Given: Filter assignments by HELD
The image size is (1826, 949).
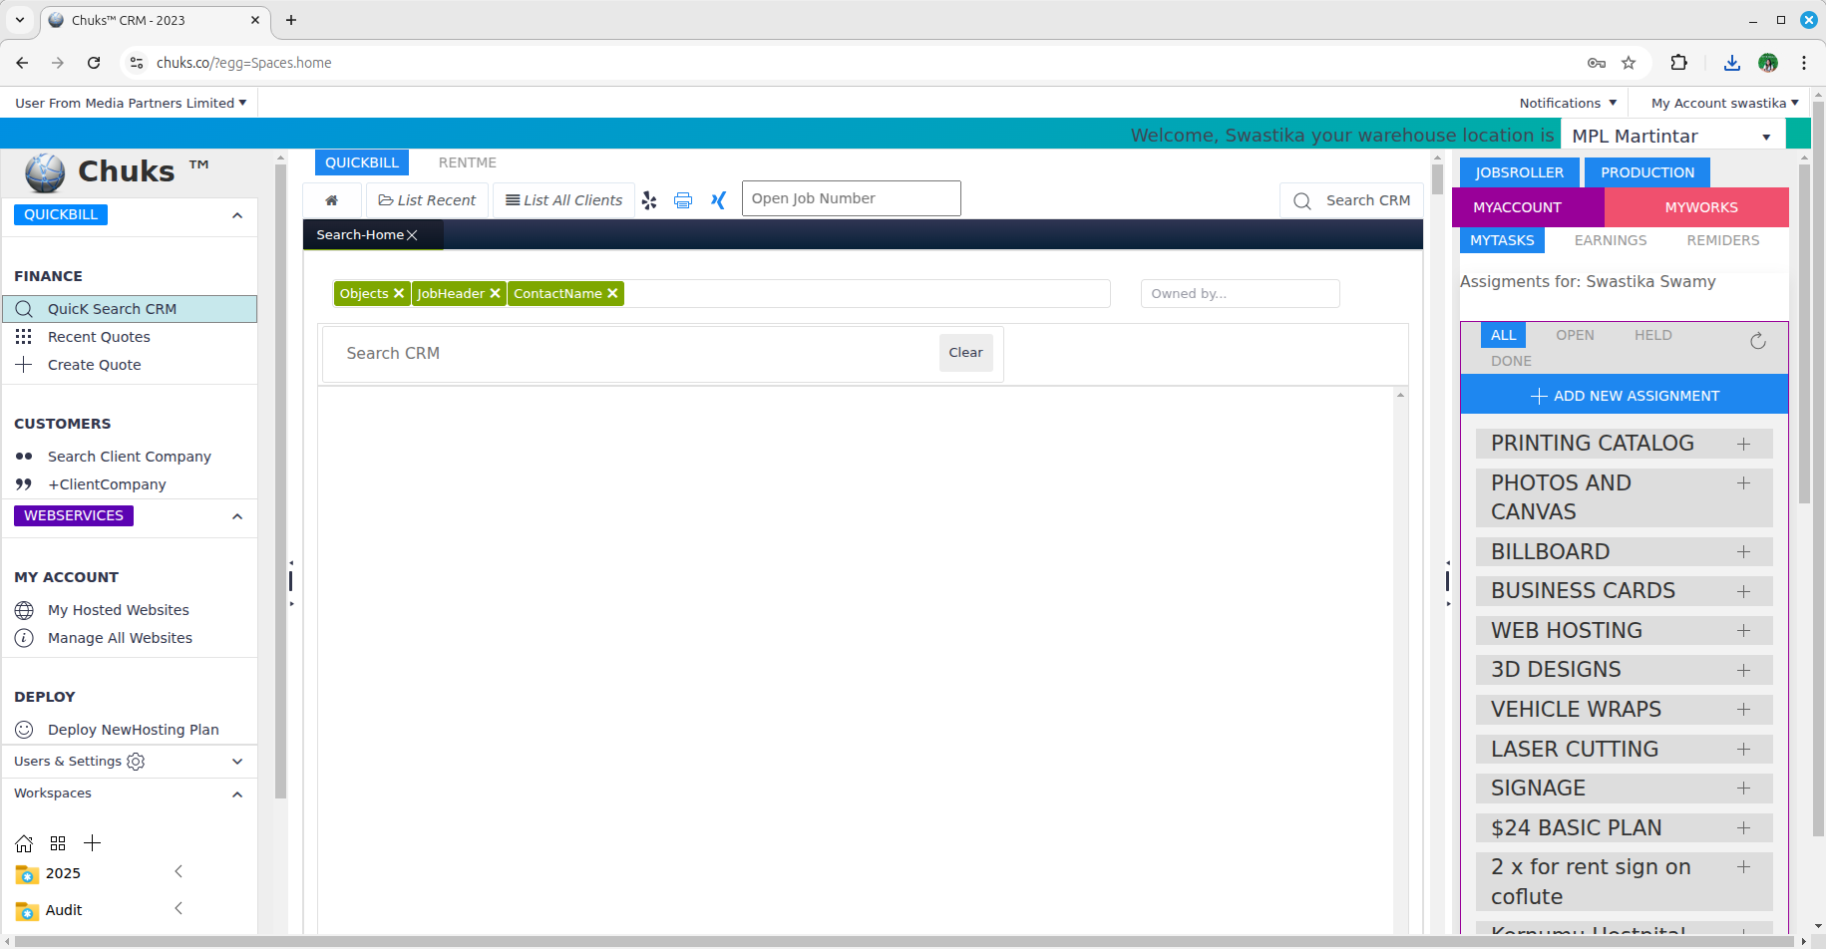Looking at the screenshot, I should (1652, 335).
